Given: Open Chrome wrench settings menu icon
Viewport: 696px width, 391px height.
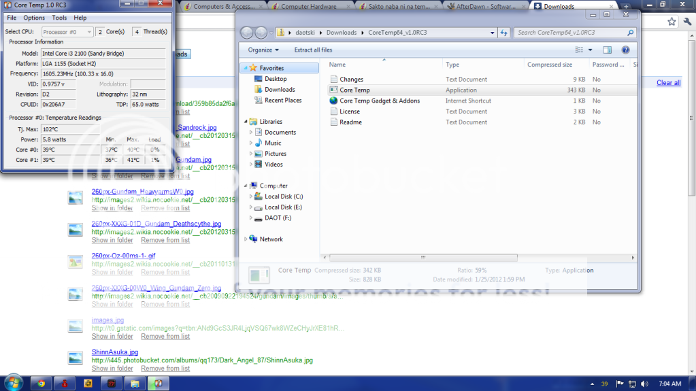Looking at the screenshot, I should click(688, 21).
